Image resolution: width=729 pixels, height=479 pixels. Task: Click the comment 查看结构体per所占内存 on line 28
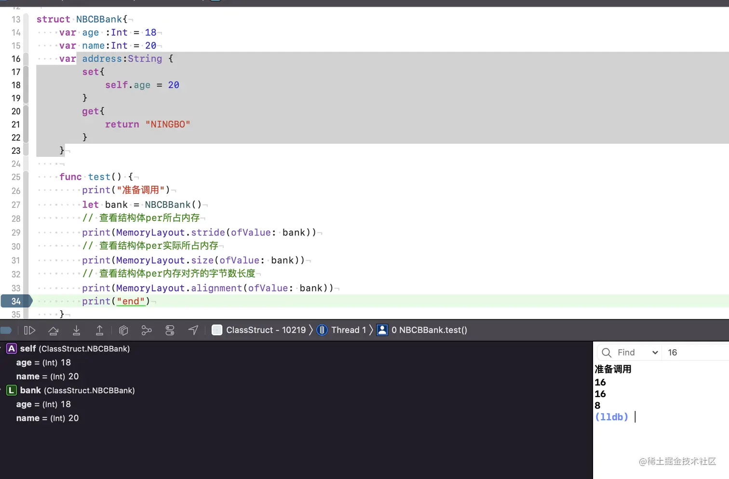(x=141, y=218)
